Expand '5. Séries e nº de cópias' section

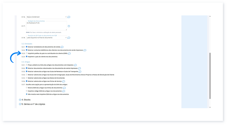point(20,104)
